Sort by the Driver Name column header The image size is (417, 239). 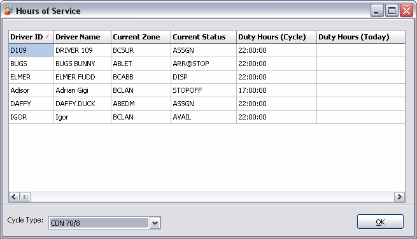pos(82,37)
